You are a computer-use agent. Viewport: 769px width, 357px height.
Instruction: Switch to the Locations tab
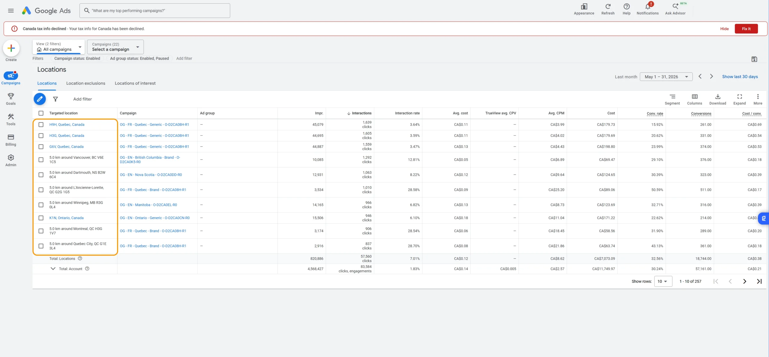pos(47,83)
